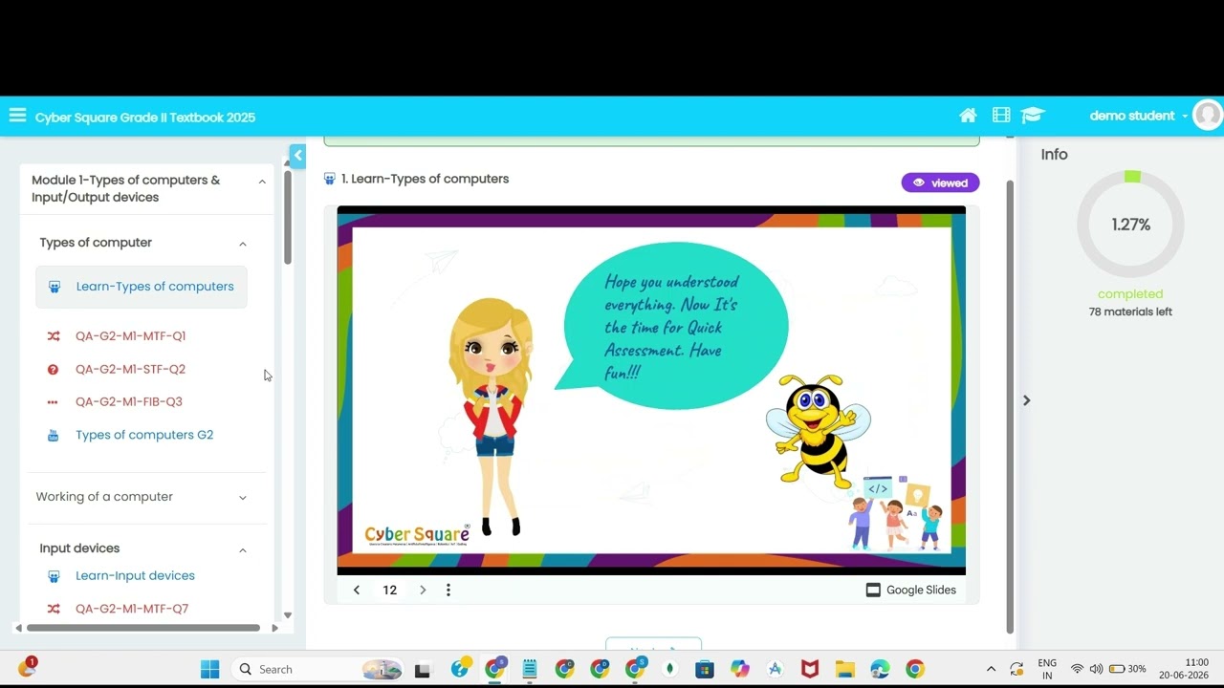Collapse Module 1 section chevron
The image size is (1224, 688).
262,182
